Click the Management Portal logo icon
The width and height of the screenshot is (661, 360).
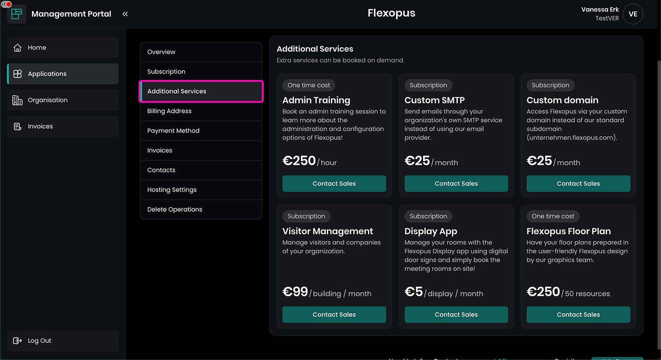[17, 14]
